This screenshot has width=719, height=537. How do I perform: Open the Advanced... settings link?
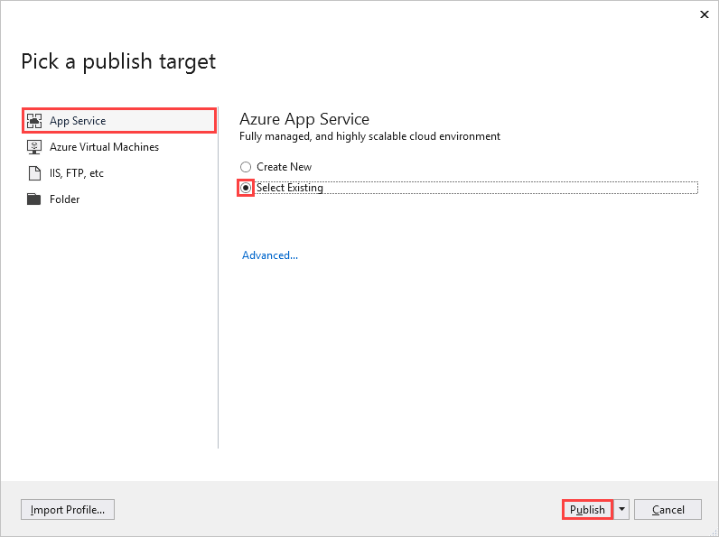click(x=270, y=255)
